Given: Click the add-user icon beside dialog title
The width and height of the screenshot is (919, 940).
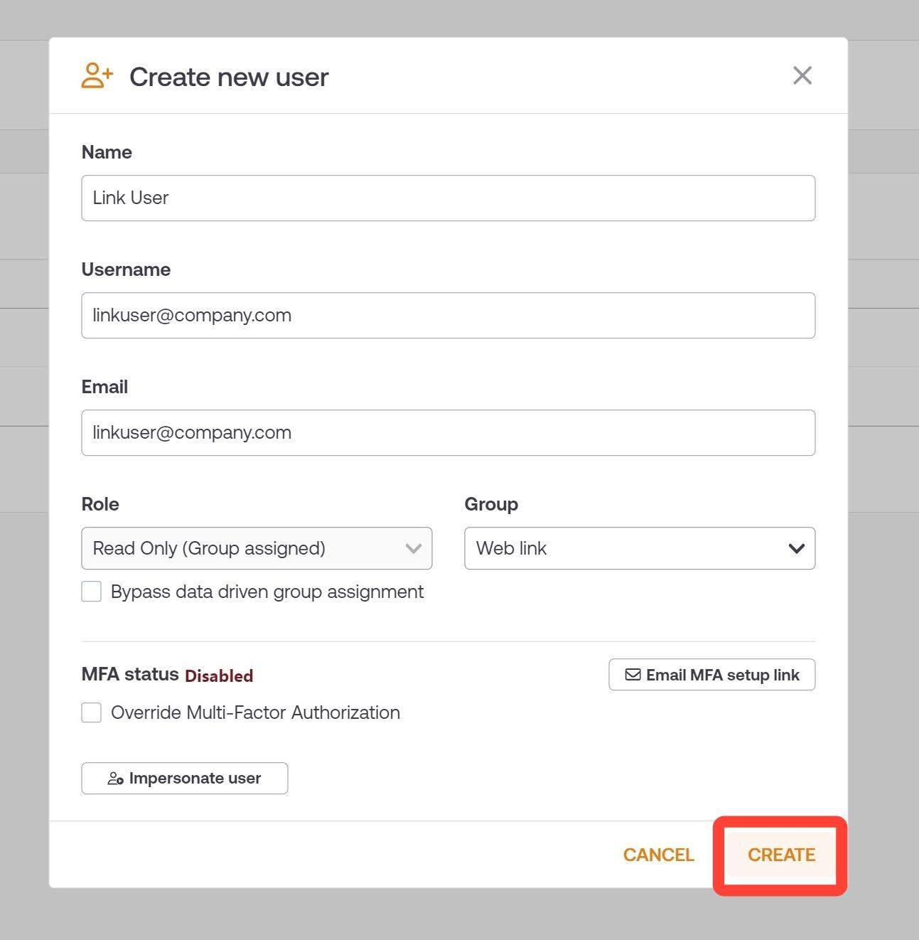Looking at the screenshot, I should (97, 75).
